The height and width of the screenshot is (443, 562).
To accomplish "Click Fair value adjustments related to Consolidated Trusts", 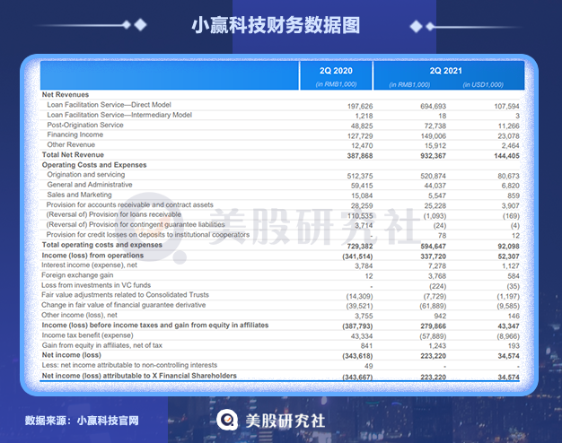I will [x=125, y=295].
